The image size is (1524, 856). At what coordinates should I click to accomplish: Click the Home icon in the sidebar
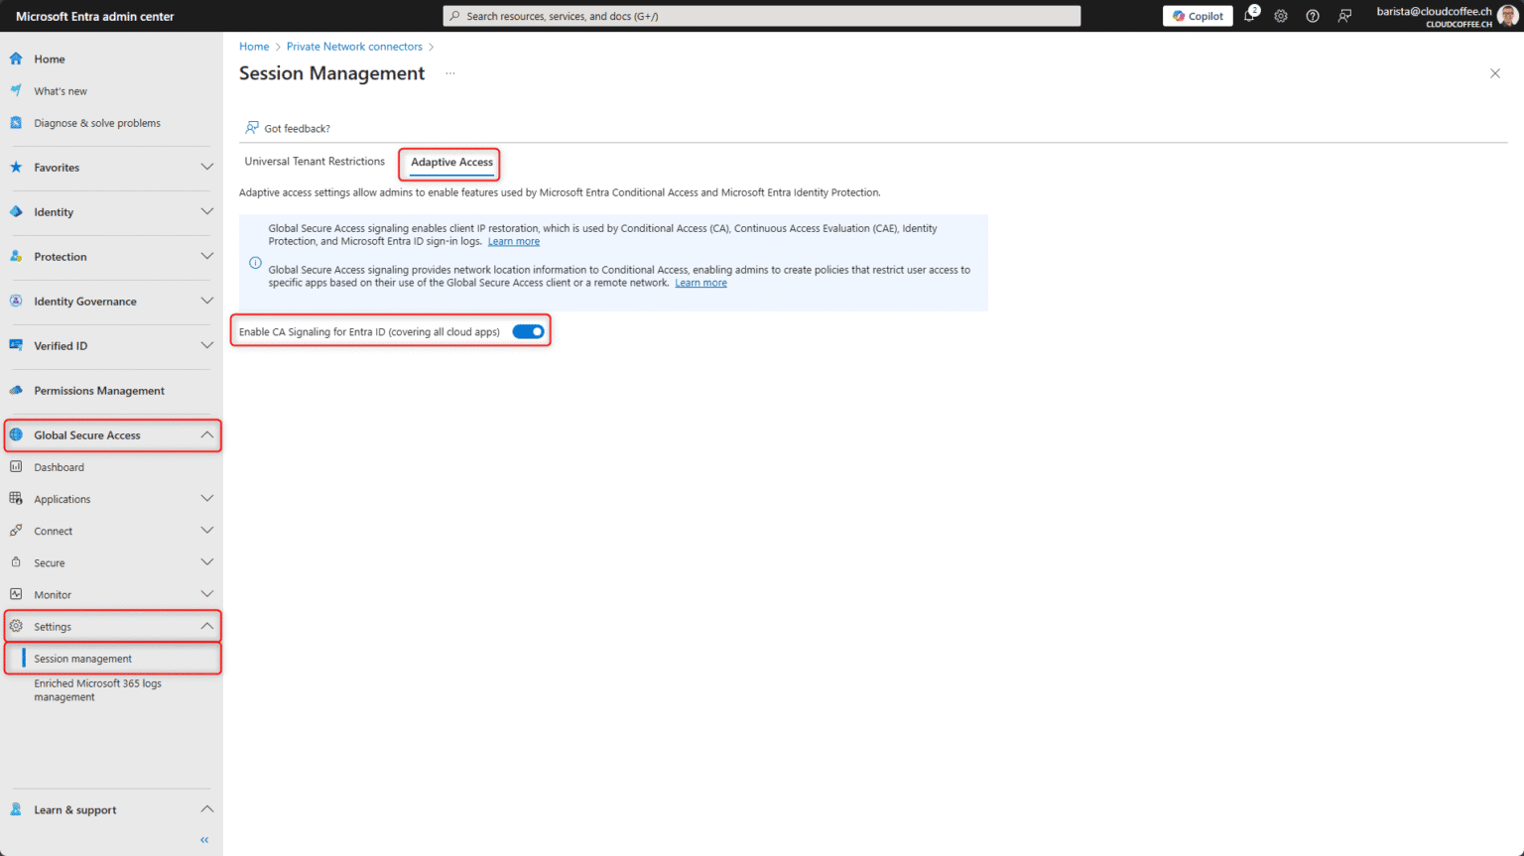[15, 59]
